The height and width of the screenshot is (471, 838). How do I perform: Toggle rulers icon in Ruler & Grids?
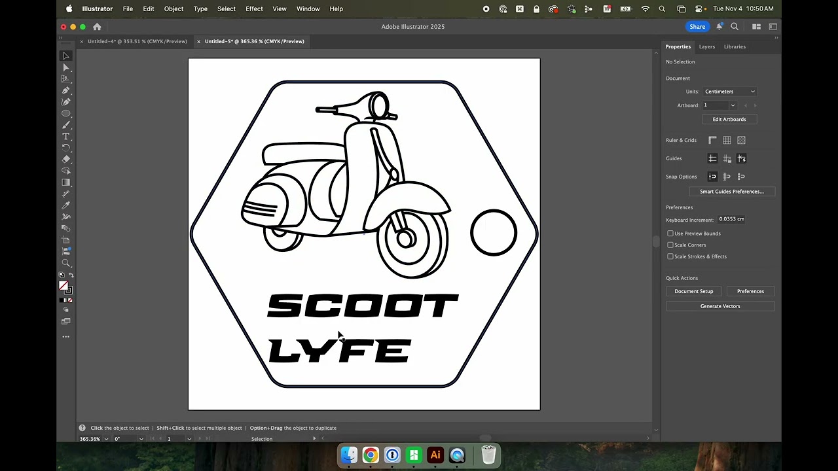coord(712,140)
